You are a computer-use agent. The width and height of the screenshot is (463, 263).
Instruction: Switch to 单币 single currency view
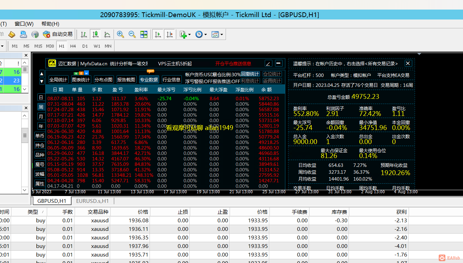click(40, 136)
